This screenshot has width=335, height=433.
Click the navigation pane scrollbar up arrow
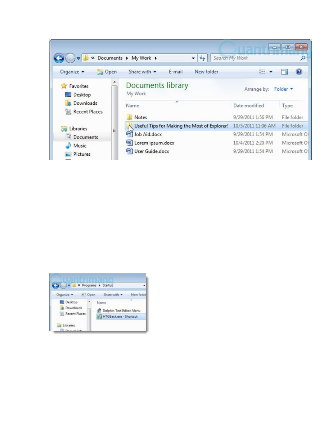point(115,82)
